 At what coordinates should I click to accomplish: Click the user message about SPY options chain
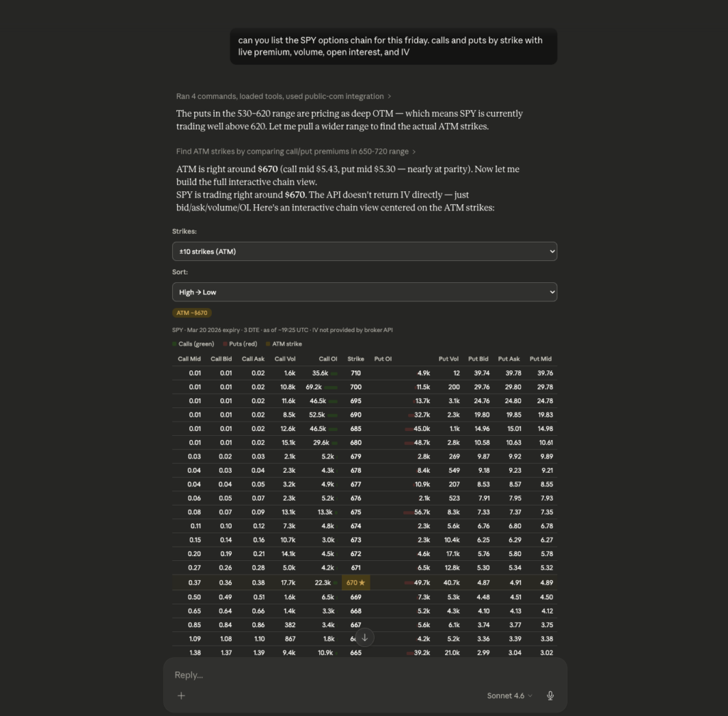coord(393,46)
